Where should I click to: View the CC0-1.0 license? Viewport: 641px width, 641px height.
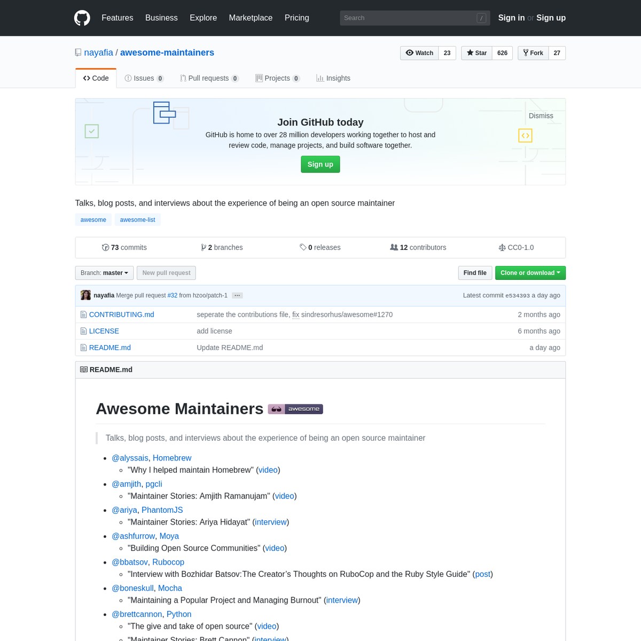(516, 247)
